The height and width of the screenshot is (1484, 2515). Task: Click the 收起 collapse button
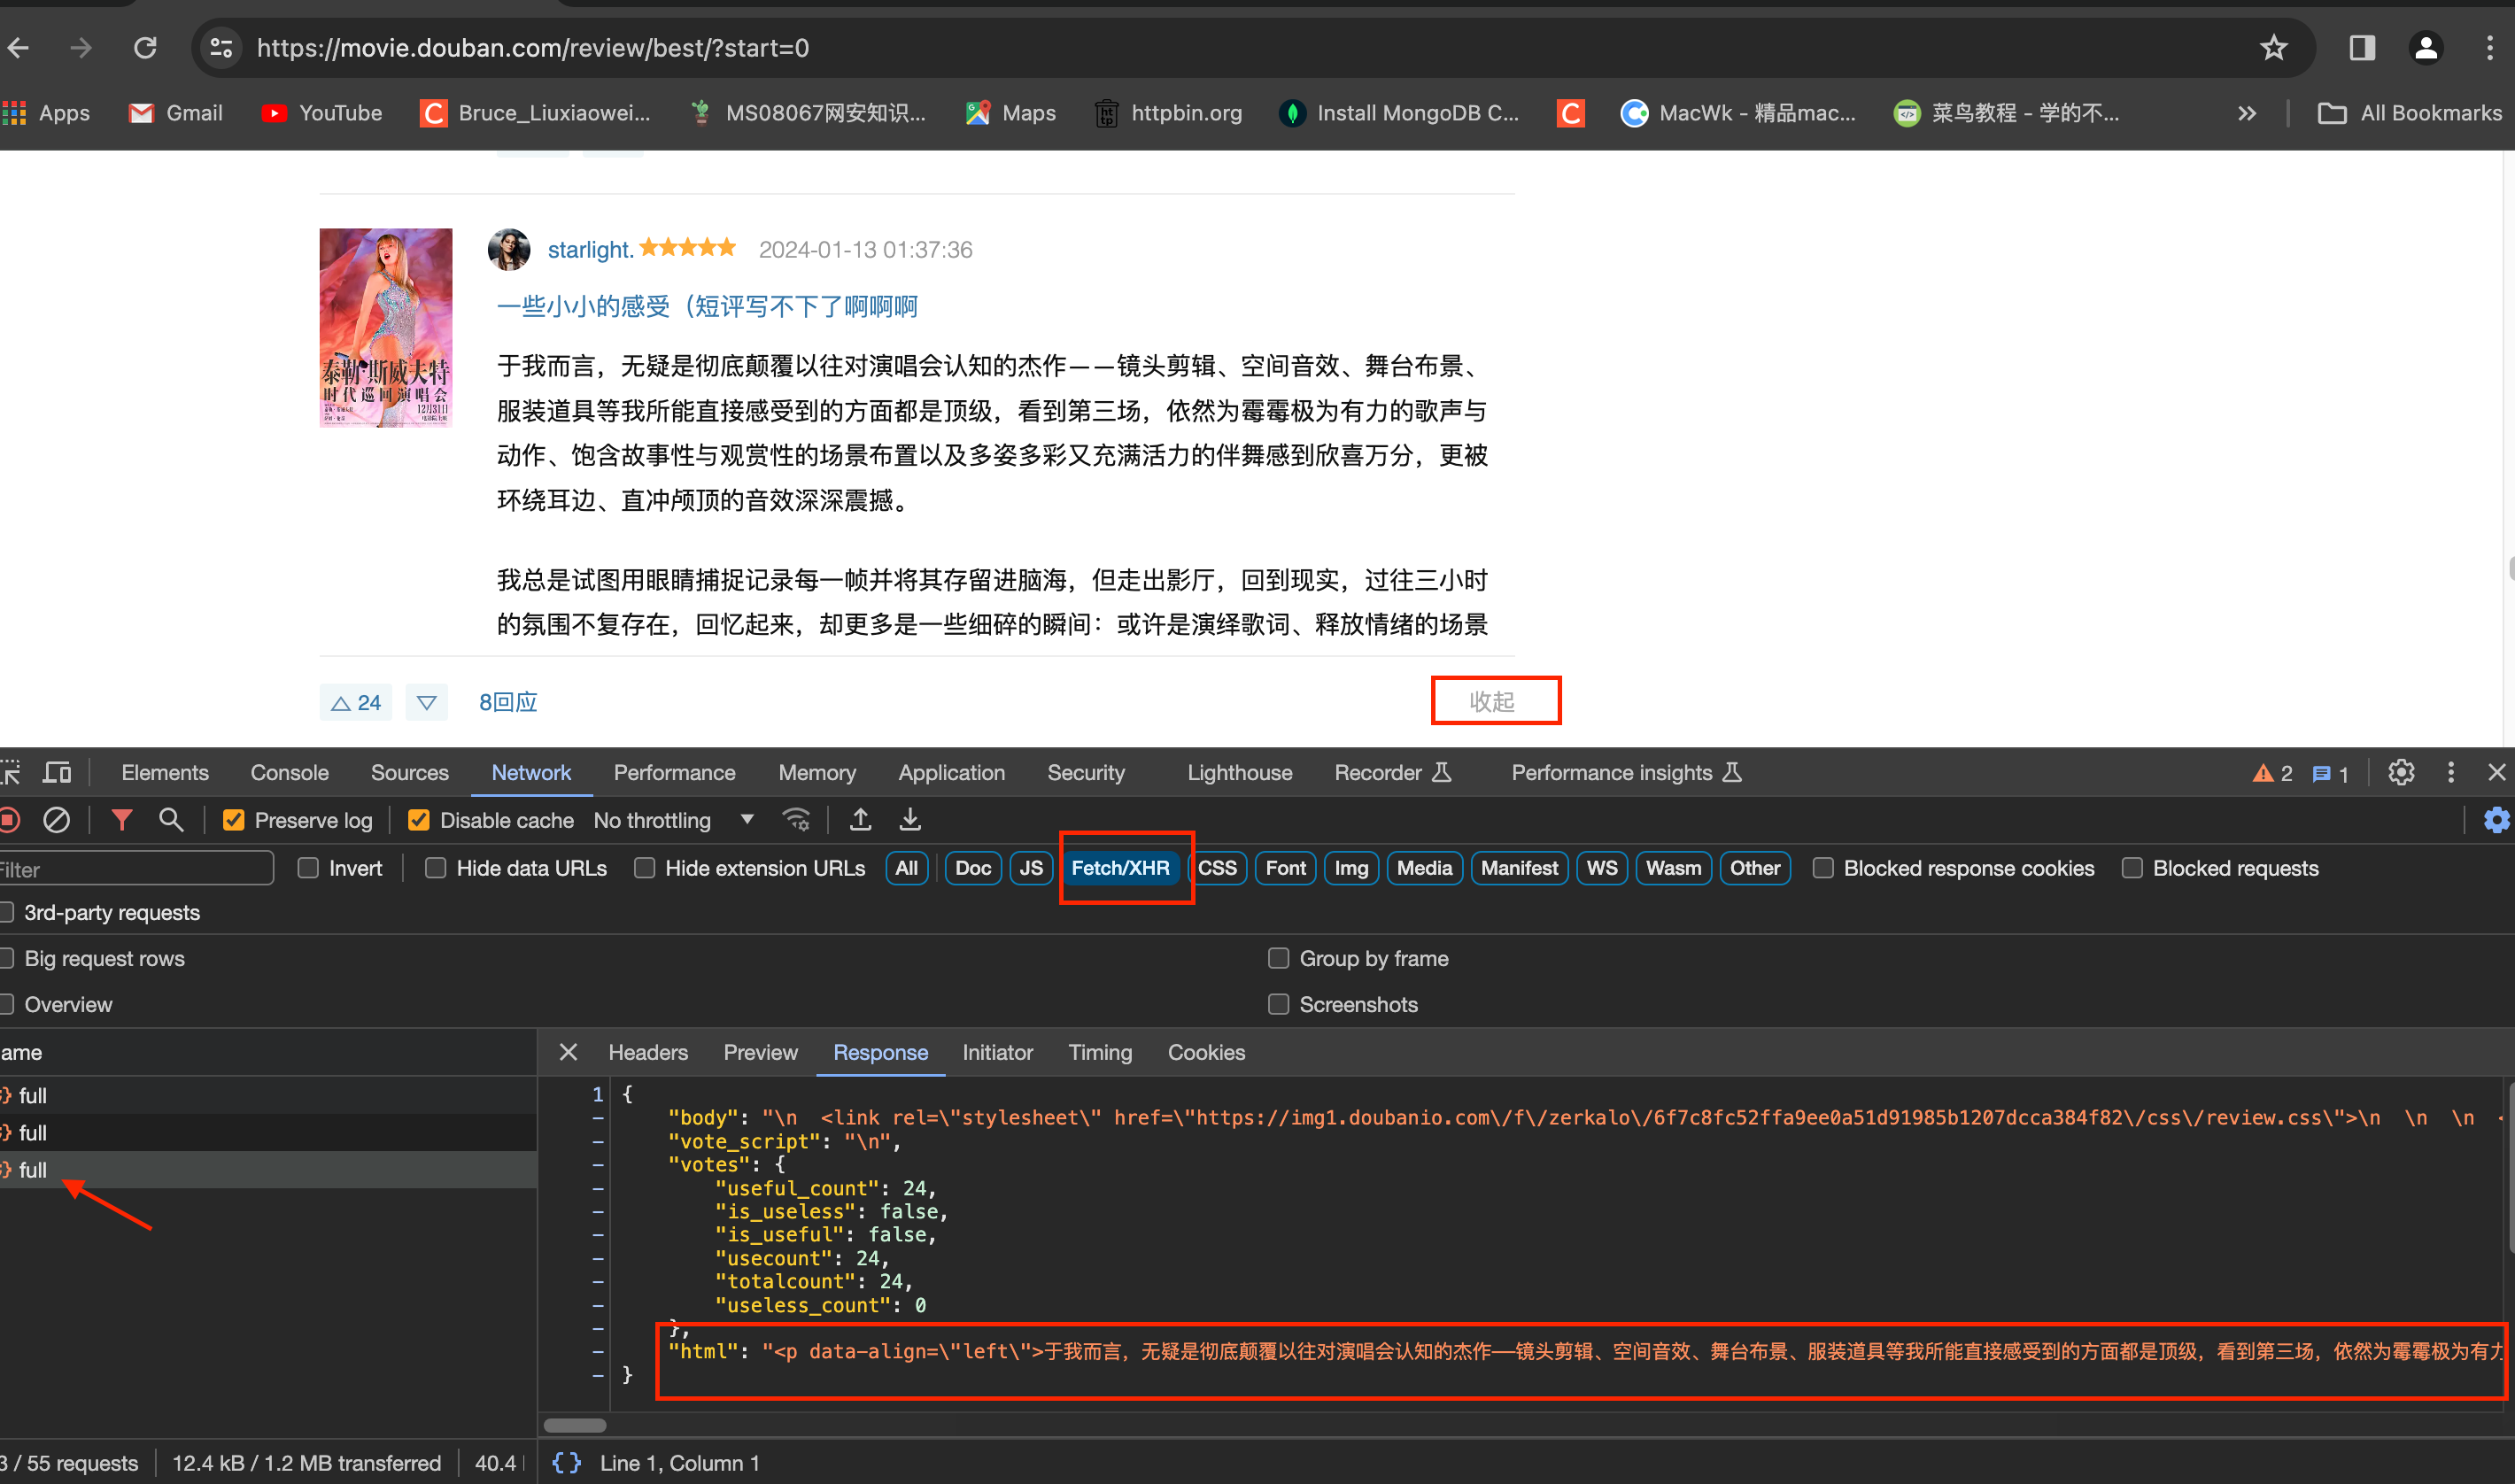(x=1496, y=701)
